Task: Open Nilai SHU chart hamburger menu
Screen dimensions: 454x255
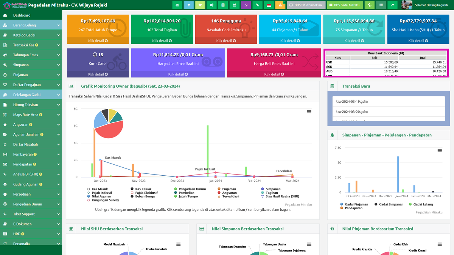Action: tap(179, 244)
